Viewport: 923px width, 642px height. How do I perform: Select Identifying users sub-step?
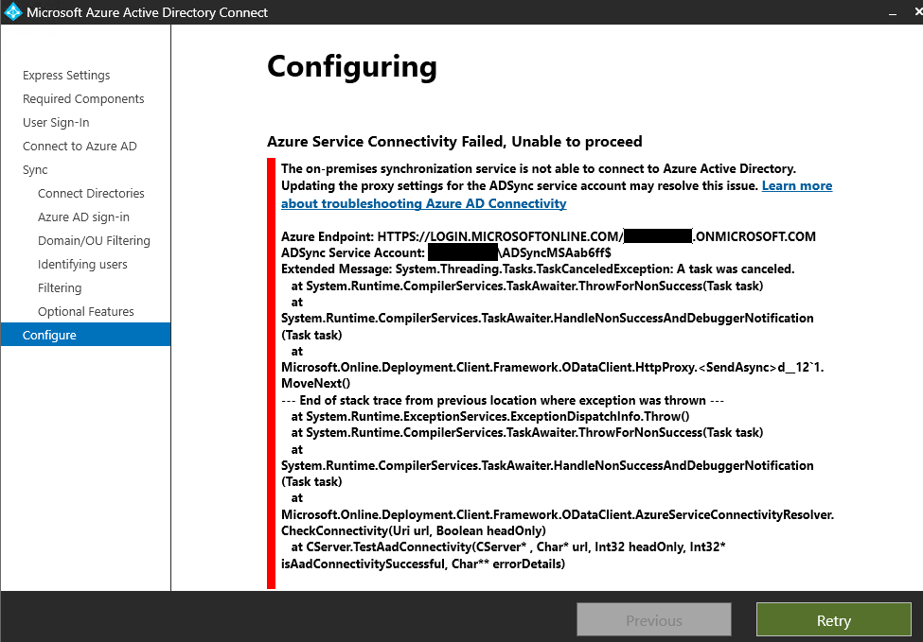82,264
